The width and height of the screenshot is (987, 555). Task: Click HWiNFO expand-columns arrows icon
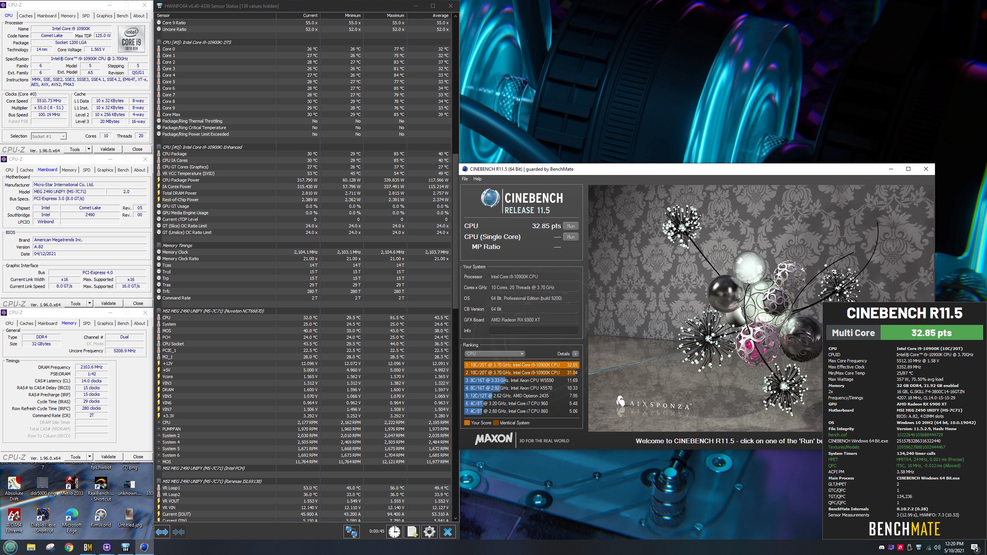coord(162,532)
